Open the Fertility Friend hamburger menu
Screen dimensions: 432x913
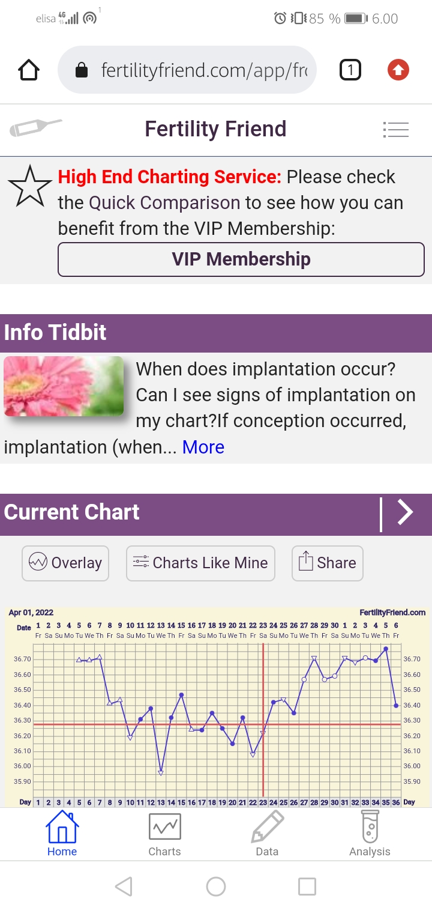(x=395, y=130)
